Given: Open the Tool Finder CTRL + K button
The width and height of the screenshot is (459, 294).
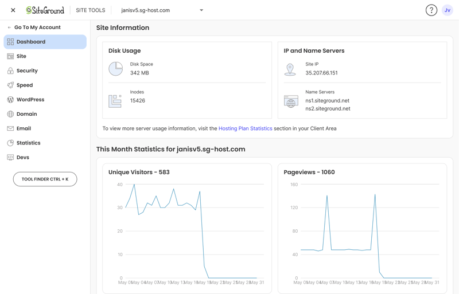Looking at the screenshot, I should 45,179.
